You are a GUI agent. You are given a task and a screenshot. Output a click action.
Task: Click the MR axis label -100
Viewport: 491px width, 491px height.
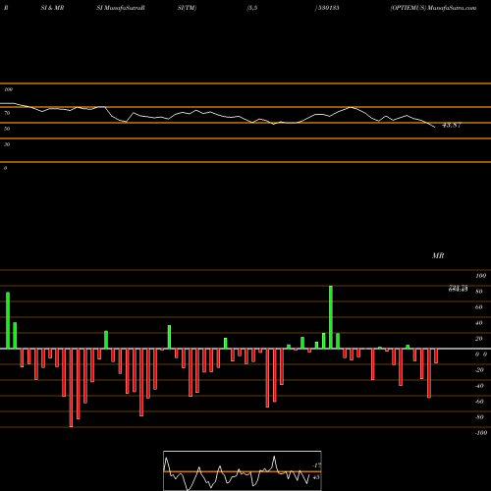481,433
